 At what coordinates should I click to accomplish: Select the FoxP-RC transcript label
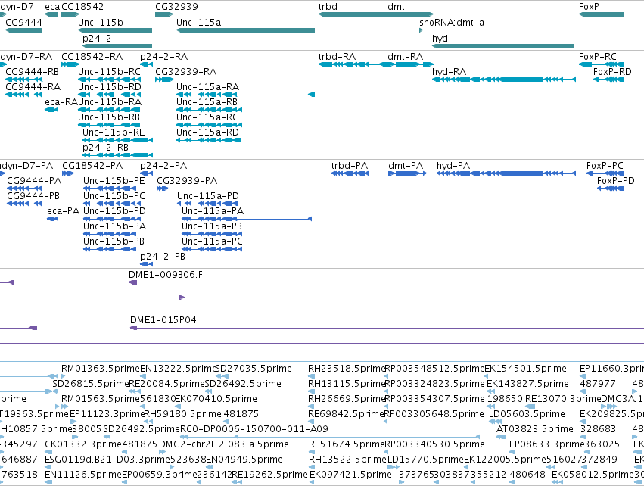[x=598, y=56]
